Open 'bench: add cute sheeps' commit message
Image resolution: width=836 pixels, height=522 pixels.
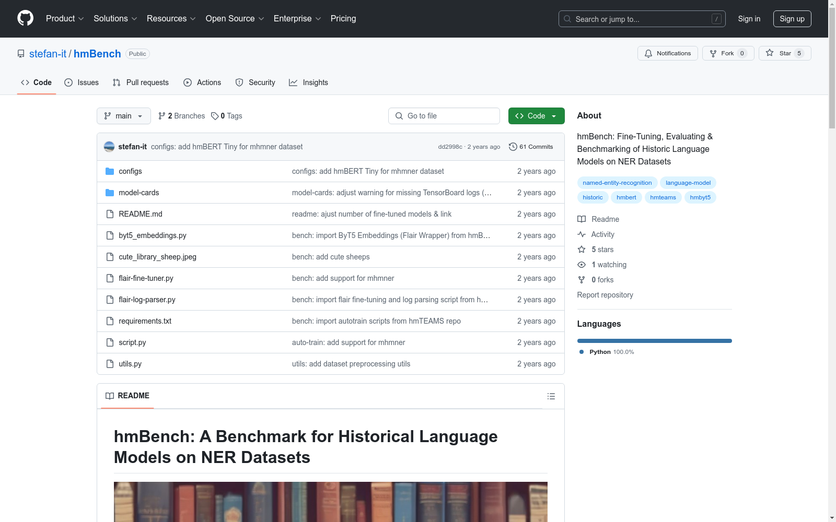point(331,257)
